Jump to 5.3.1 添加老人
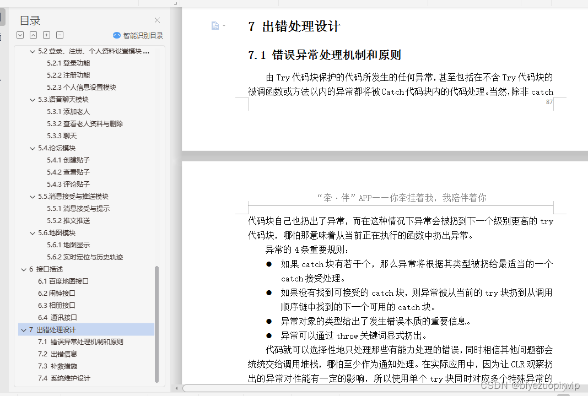 click(68, 112)
